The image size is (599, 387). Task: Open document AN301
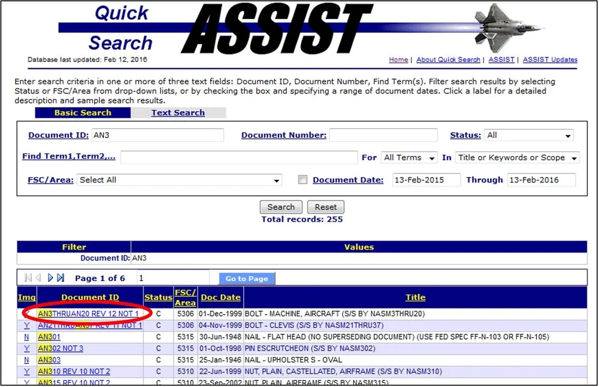click(49, 337)
